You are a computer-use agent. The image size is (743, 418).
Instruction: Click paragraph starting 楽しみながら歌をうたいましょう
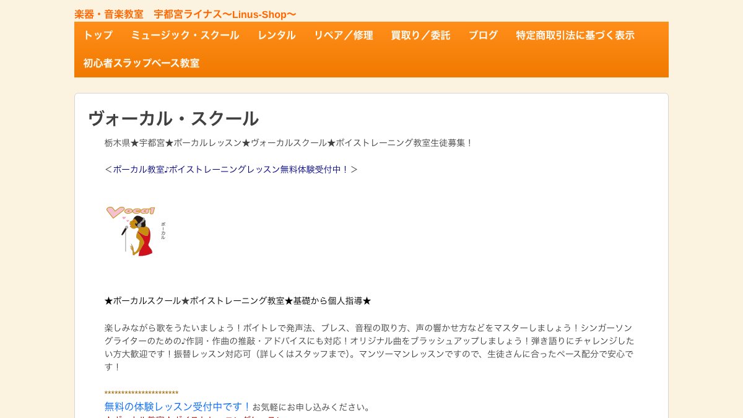tap(370, 347)
